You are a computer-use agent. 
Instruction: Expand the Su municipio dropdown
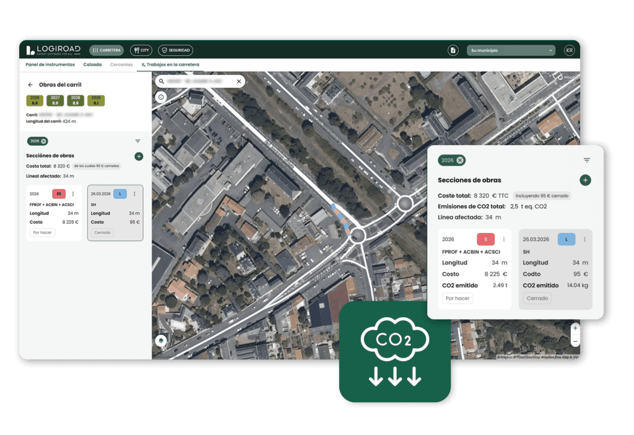[x=511, y=50]
